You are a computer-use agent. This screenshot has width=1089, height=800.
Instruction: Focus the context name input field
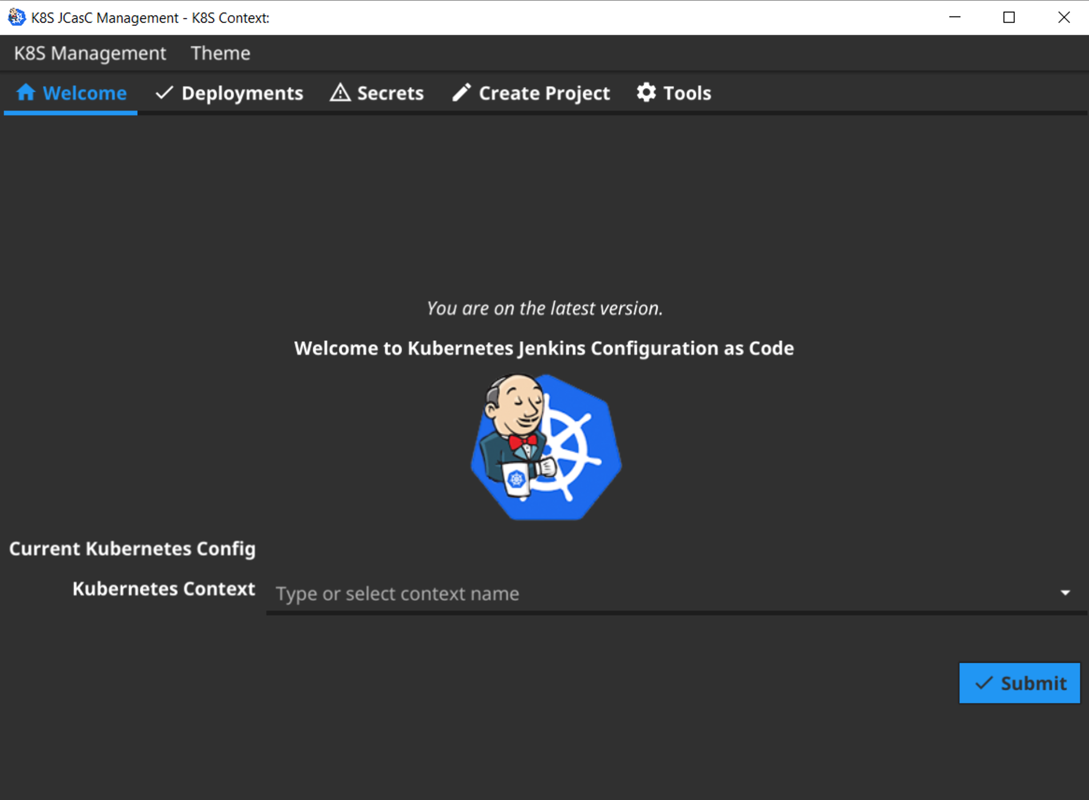click(641, 593)
